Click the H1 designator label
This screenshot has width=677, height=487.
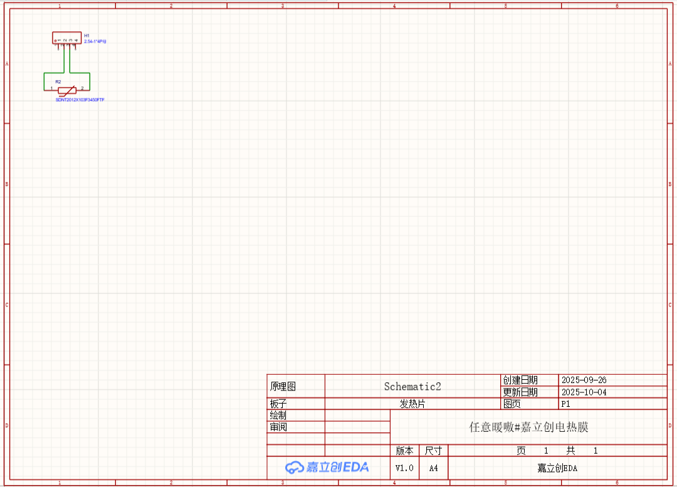tap(87, 36)
